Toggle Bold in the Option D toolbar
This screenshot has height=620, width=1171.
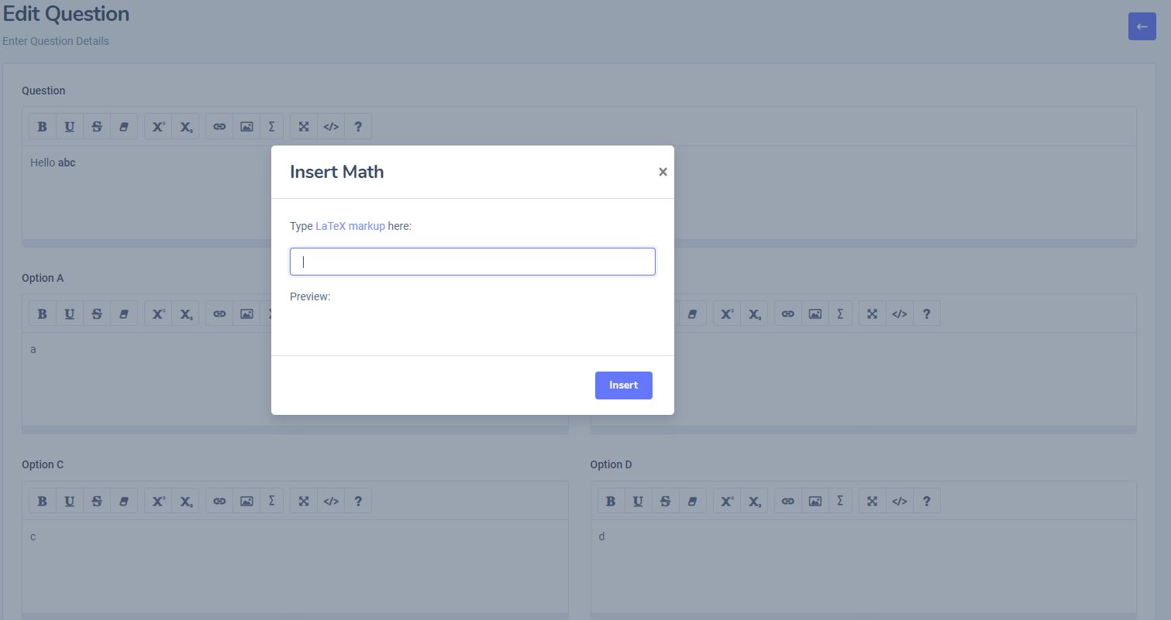[x=611, y=501]
